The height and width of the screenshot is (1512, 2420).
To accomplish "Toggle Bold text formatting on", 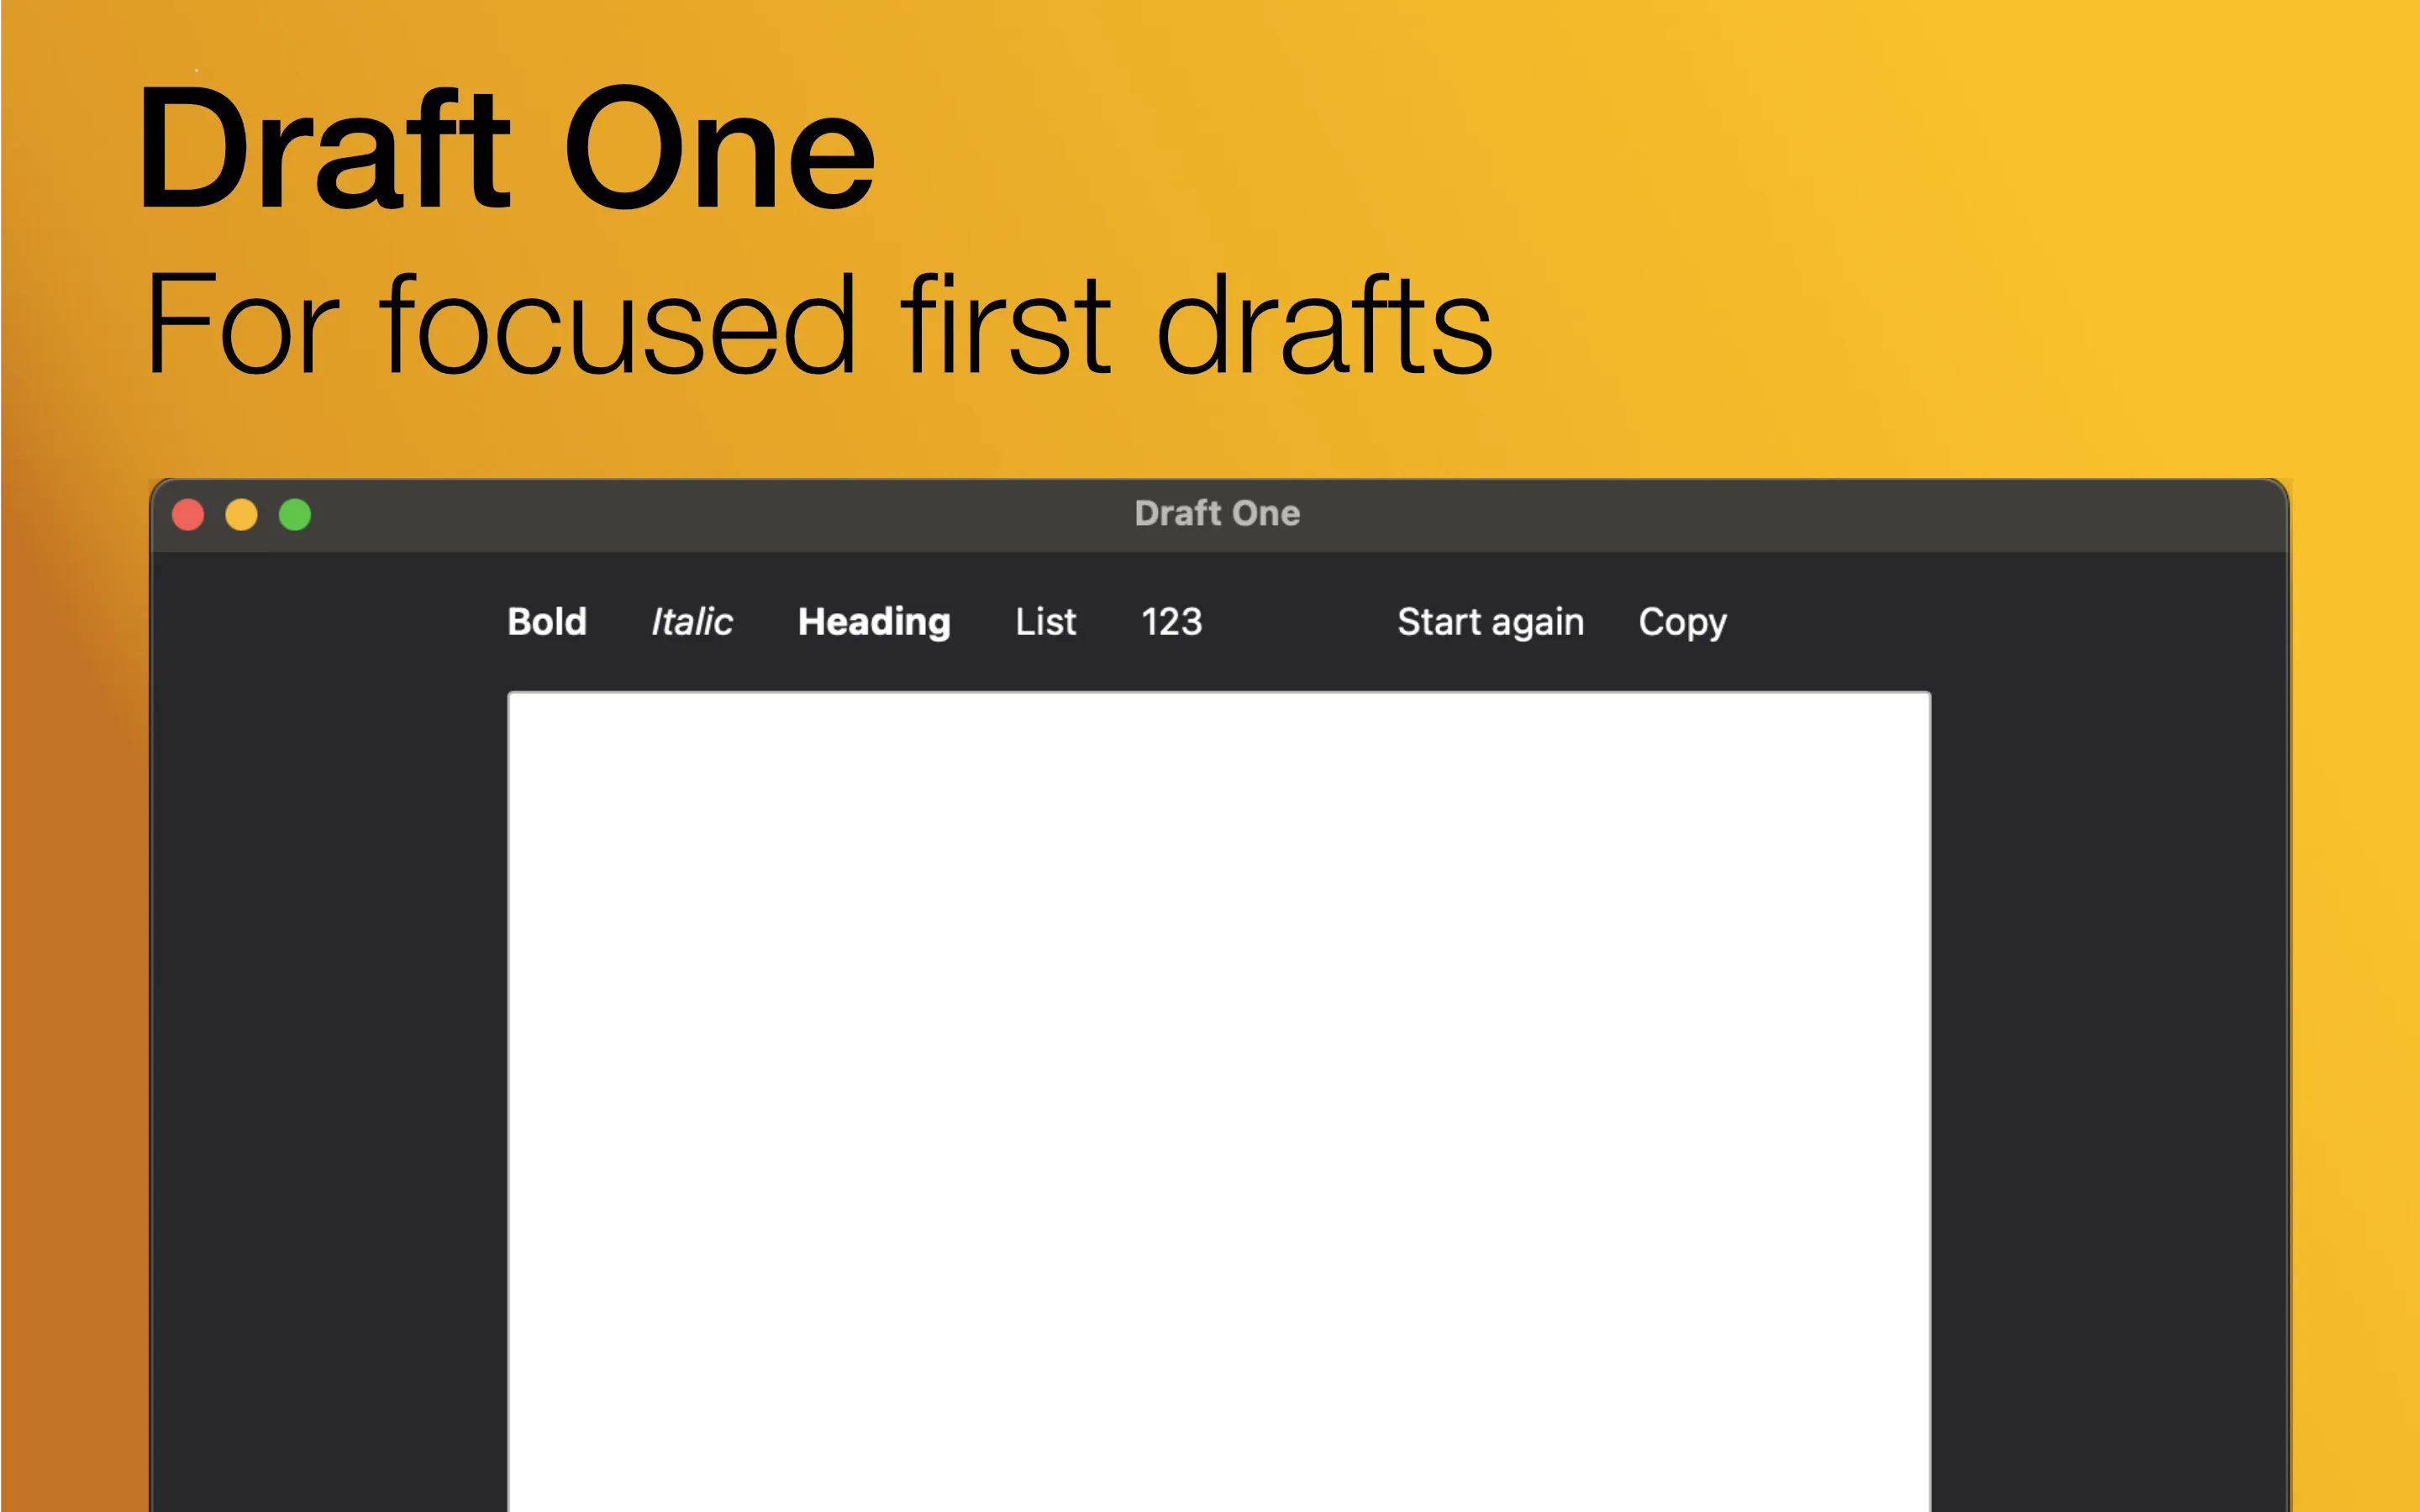I will pos(549,620).
